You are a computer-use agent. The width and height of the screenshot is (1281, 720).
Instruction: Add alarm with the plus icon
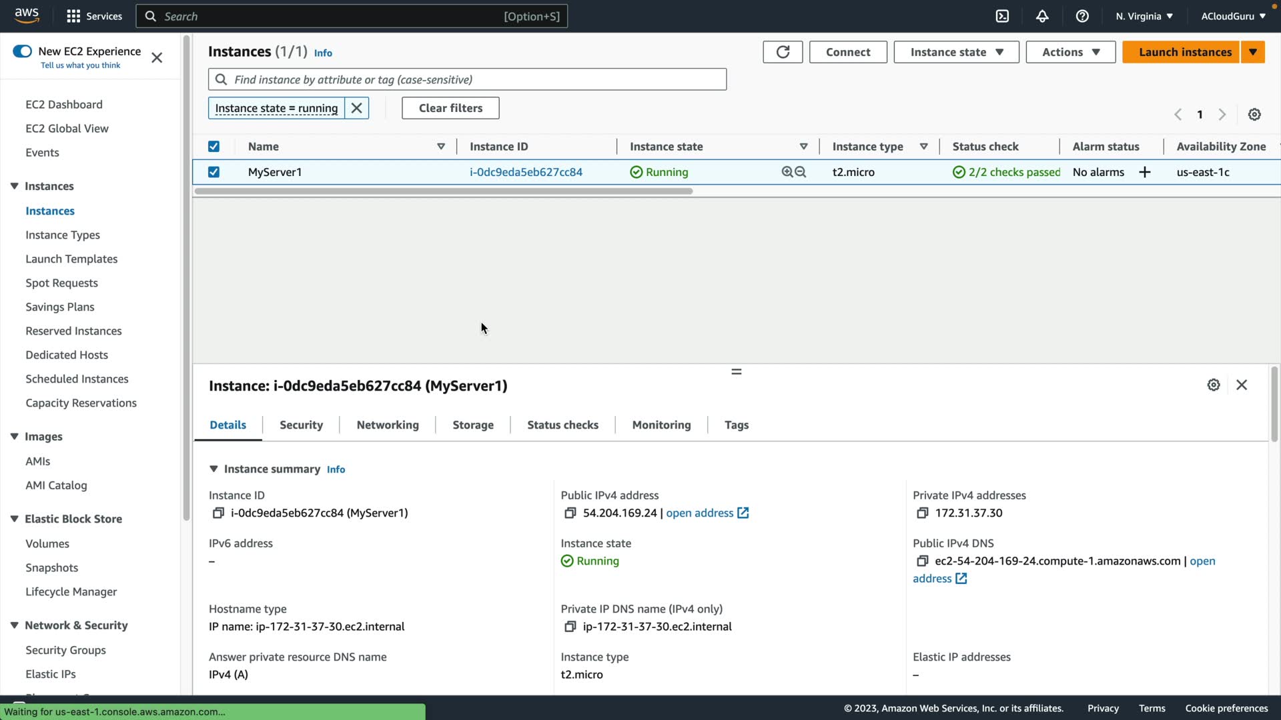1145,172
